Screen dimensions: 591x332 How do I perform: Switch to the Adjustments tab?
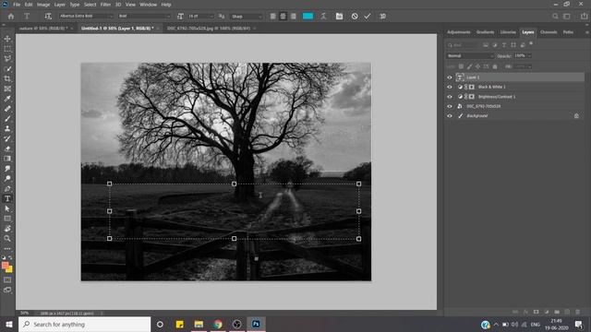pos(459,32)
